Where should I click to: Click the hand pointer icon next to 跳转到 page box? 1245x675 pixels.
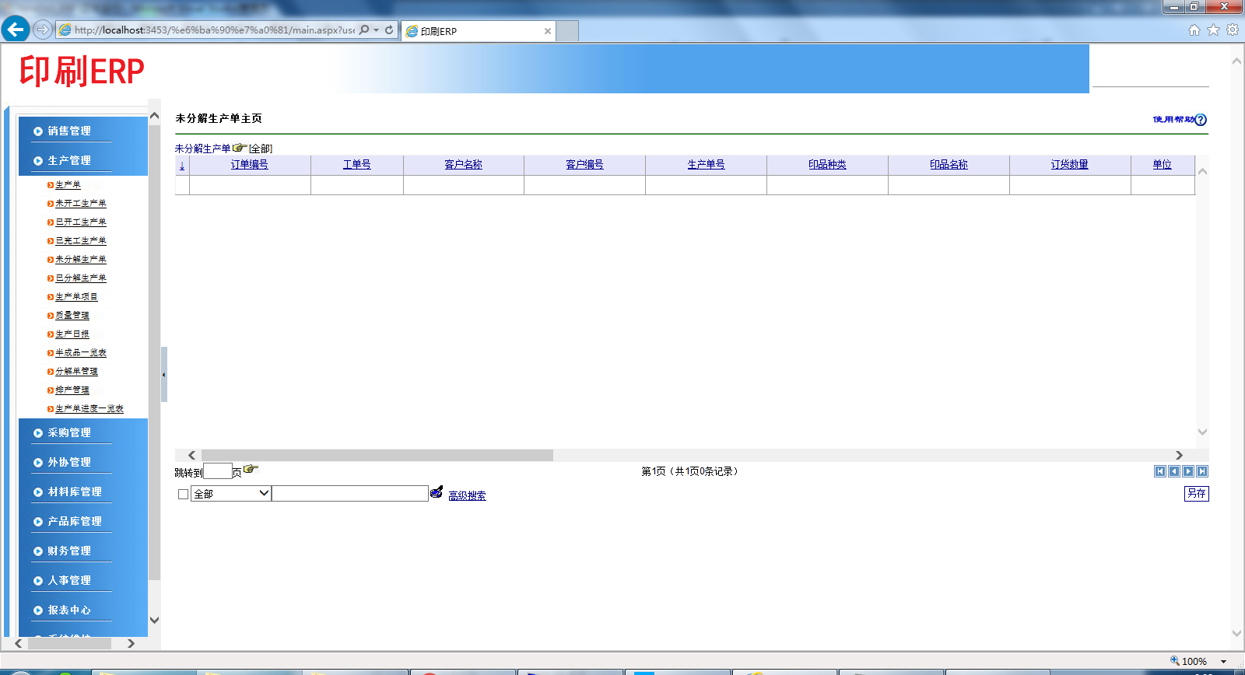251,469
